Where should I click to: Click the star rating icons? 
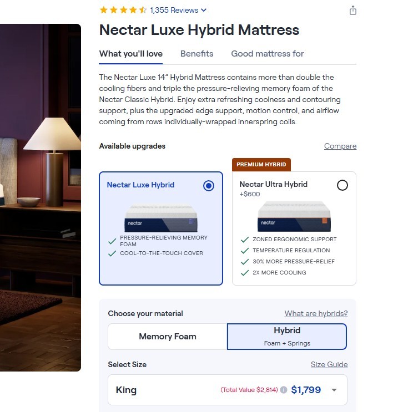pyautogui.click(x=123, y=10)
